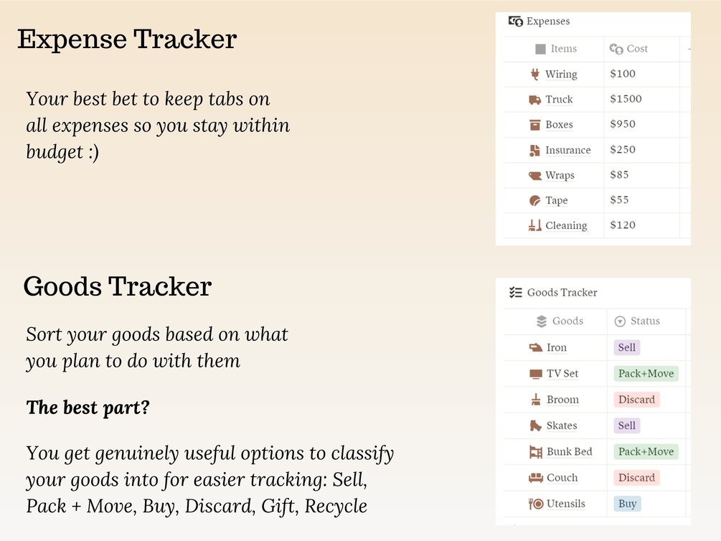Click the iron icon in Goods Tracker

click(536, 347)
